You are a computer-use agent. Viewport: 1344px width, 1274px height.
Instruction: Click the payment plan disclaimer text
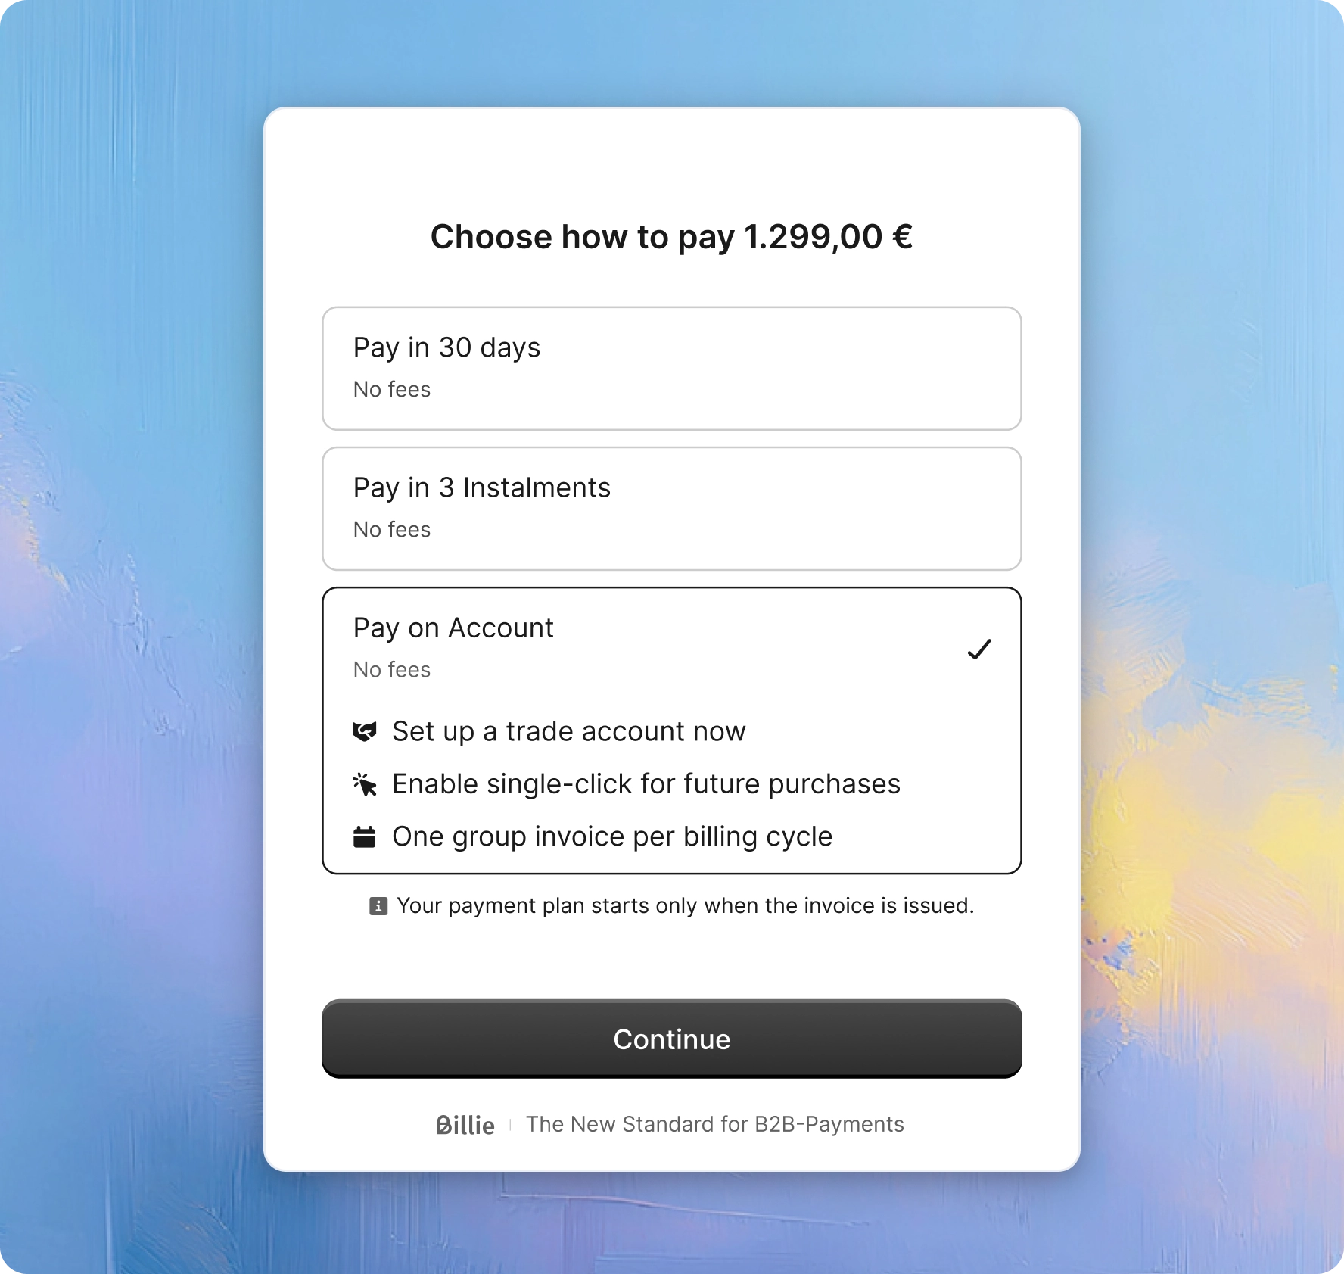point(685,905)
